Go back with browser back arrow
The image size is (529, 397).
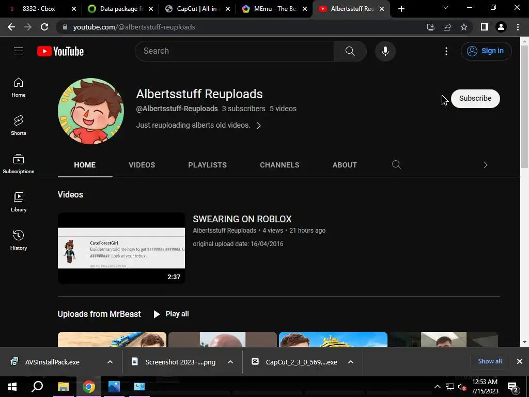click(11, 27)
